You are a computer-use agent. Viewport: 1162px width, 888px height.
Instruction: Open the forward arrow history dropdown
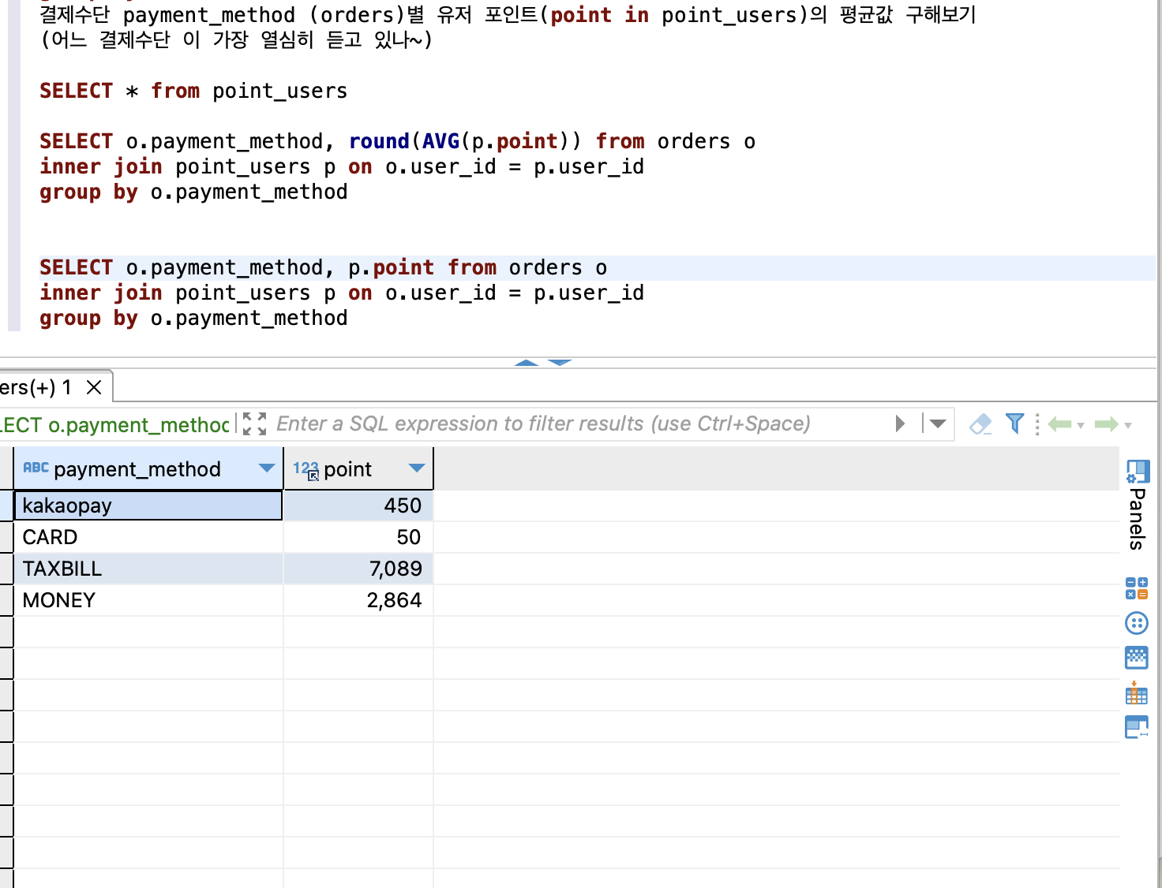coord(1128,425)
